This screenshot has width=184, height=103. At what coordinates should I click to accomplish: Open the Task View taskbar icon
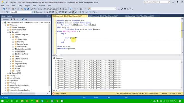17,101
